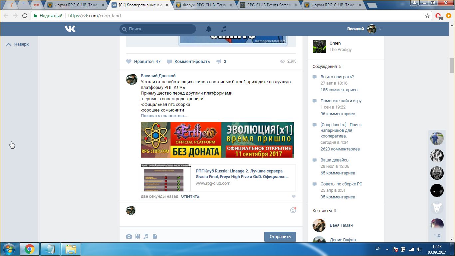Screen dimensions: 455x256
Task: Open the music note player icon
Action: [224, 29]
